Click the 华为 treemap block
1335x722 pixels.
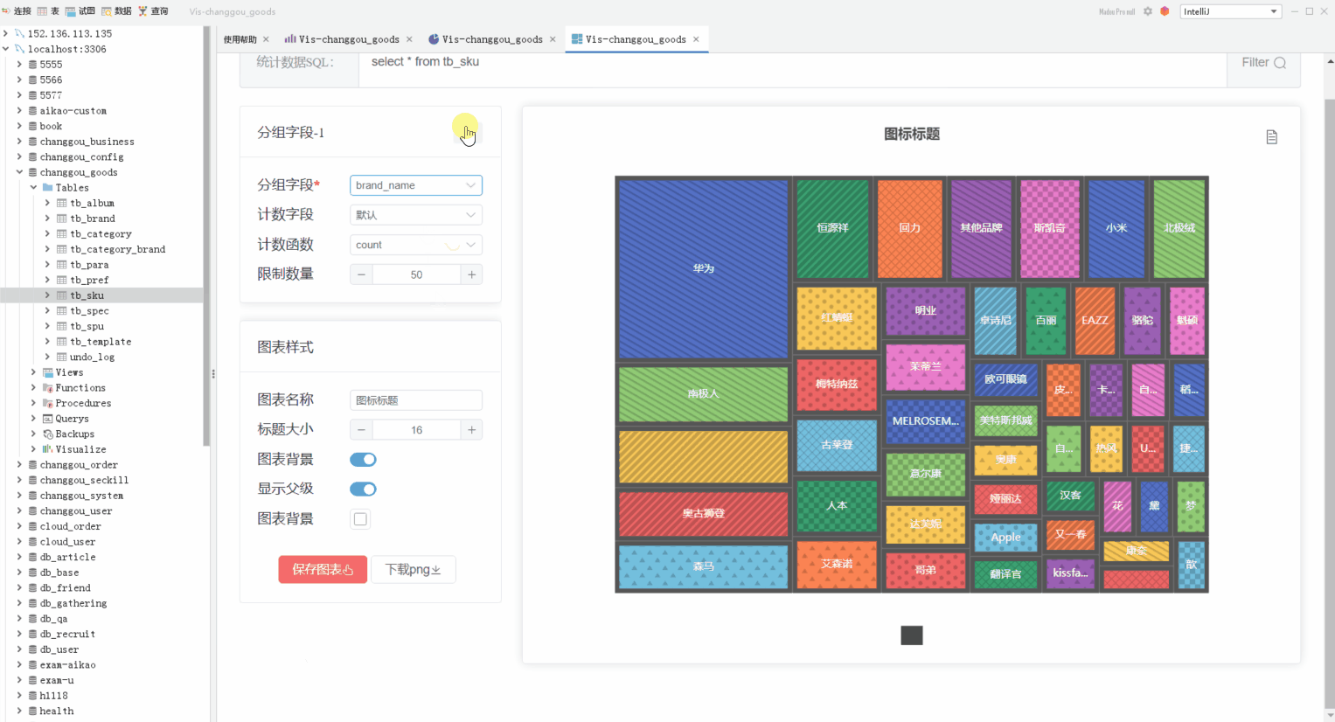coord(704,268)
